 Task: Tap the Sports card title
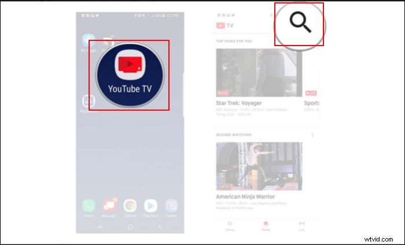(x=312, y=103)
